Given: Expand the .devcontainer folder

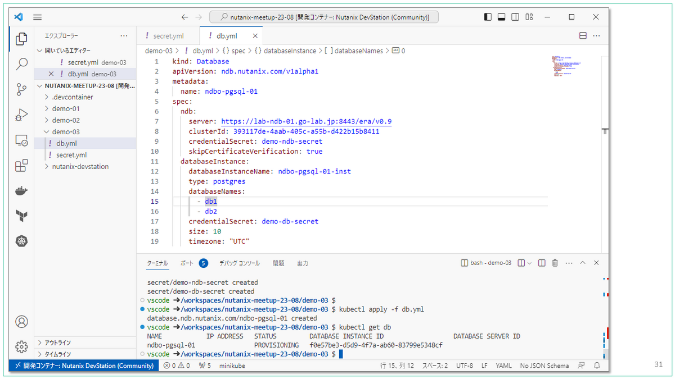Looking at the screenshot, I should pos(73,97).
